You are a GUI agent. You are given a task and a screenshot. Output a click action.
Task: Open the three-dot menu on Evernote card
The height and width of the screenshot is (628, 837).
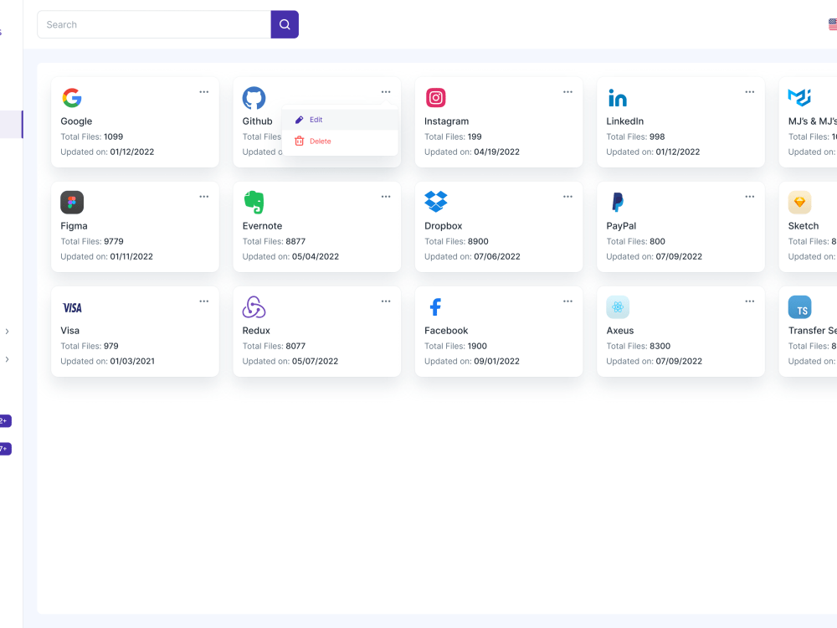[386, 197]
